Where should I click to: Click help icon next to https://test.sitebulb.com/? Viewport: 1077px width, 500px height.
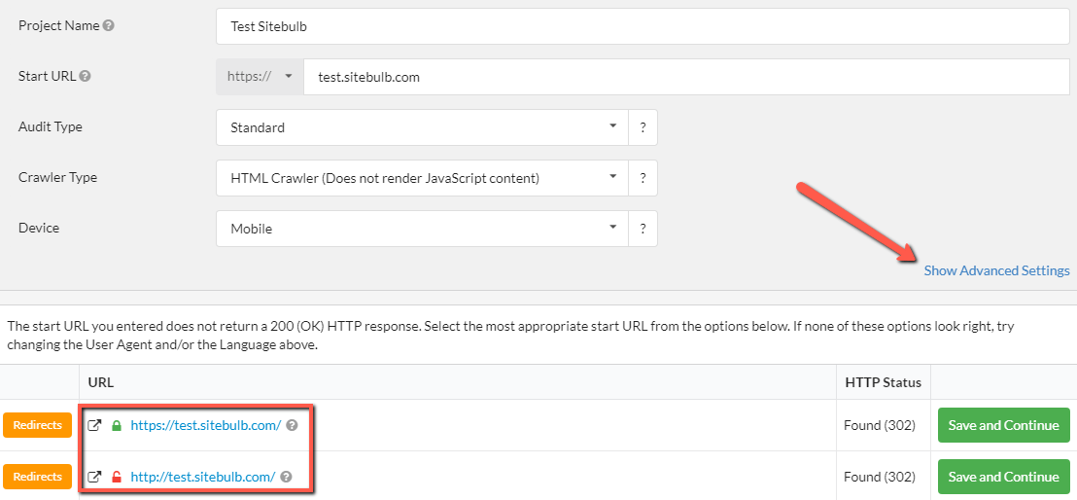pyautogui.click(x=292, y=426)
